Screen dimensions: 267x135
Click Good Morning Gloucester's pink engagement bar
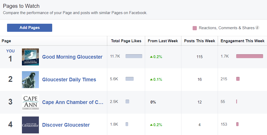[250, 56]
